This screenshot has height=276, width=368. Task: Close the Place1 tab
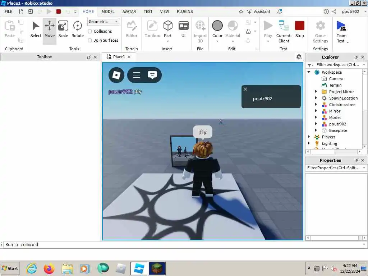click(x=129, y=57)
